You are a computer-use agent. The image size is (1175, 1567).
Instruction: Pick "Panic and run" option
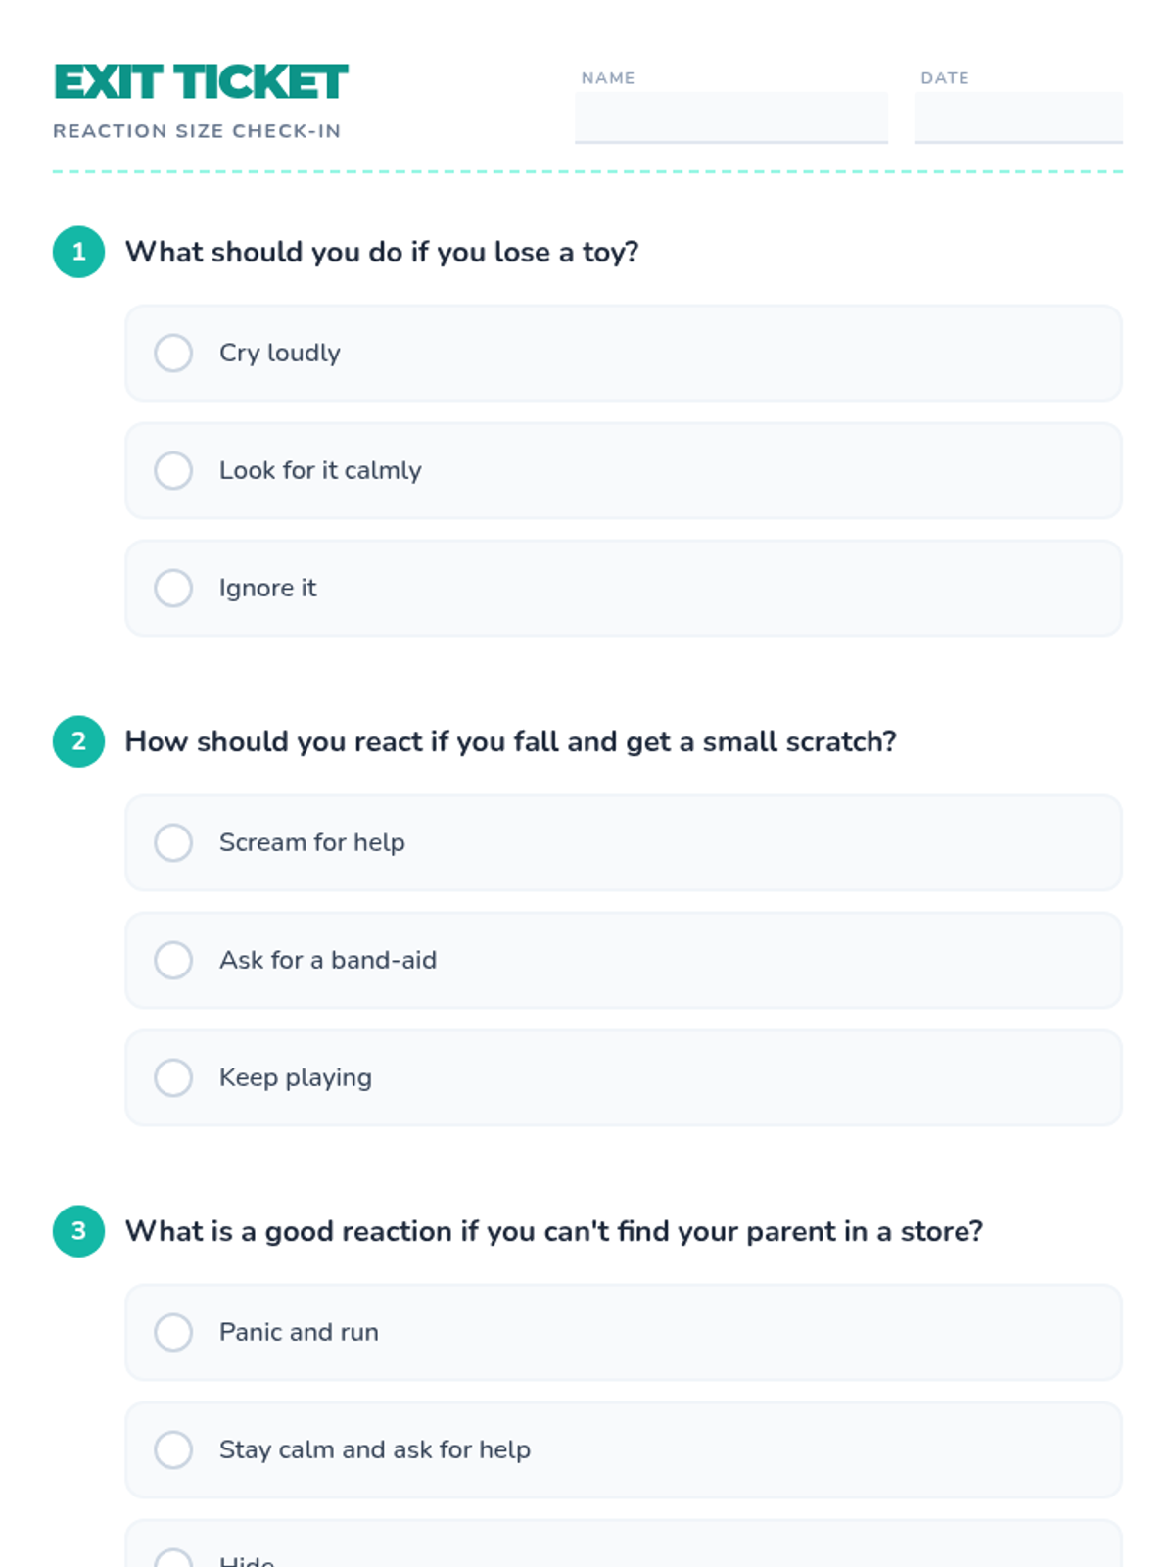(x=173, y=1332)
